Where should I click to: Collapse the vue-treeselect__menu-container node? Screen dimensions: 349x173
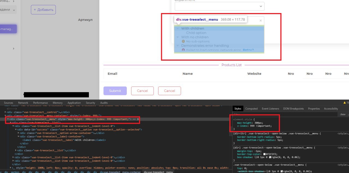point(6,116)
